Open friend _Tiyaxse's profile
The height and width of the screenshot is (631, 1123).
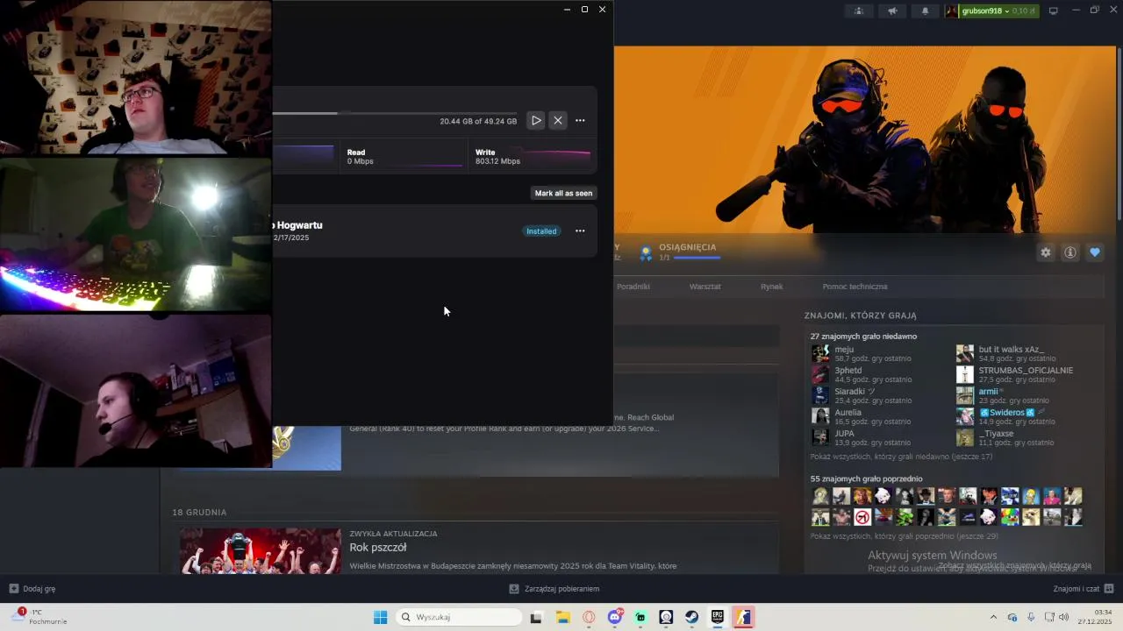(996, 434)
